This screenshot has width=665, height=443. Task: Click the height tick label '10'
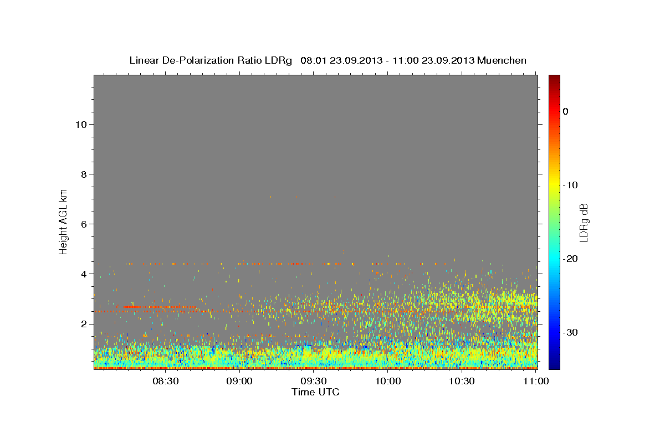[81, 124]
